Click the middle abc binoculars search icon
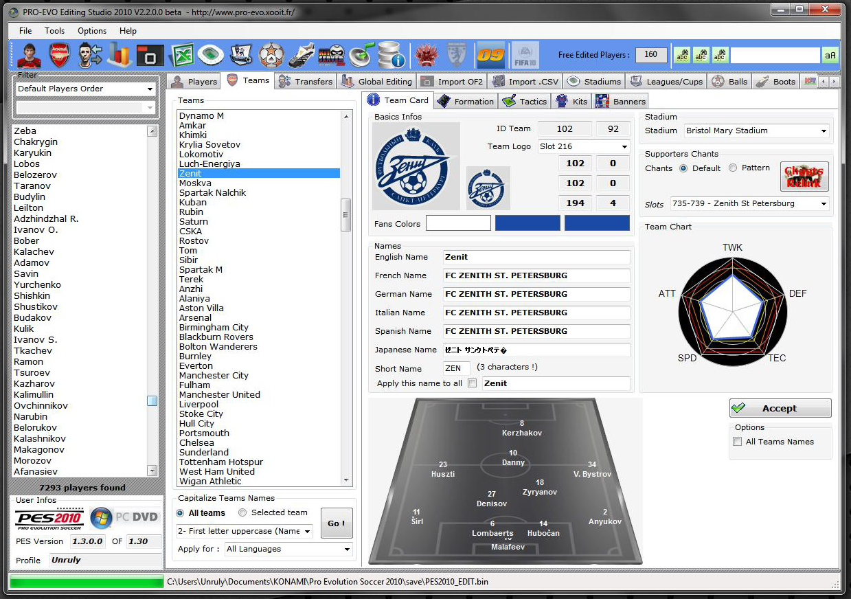Viewport: 851px width, 599px height. (x=701, y=55)
